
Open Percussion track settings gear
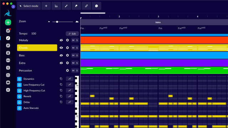point(67,70)
